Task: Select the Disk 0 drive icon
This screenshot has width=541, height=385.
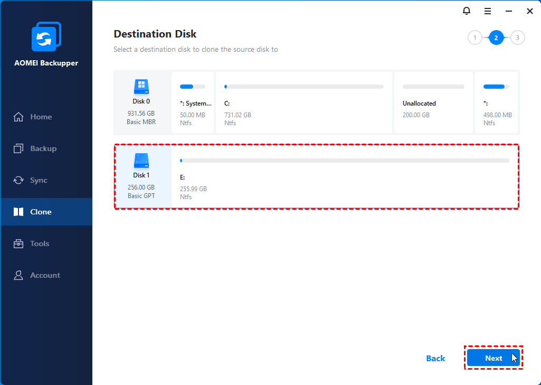Action: [x=141, y=87]
